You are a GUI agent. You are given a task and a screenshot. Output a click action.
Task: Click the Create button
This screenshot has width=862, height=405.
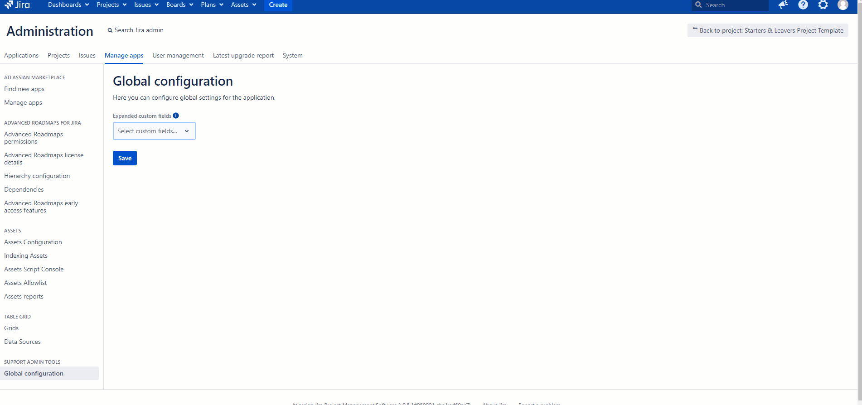(x=278, y=5)
